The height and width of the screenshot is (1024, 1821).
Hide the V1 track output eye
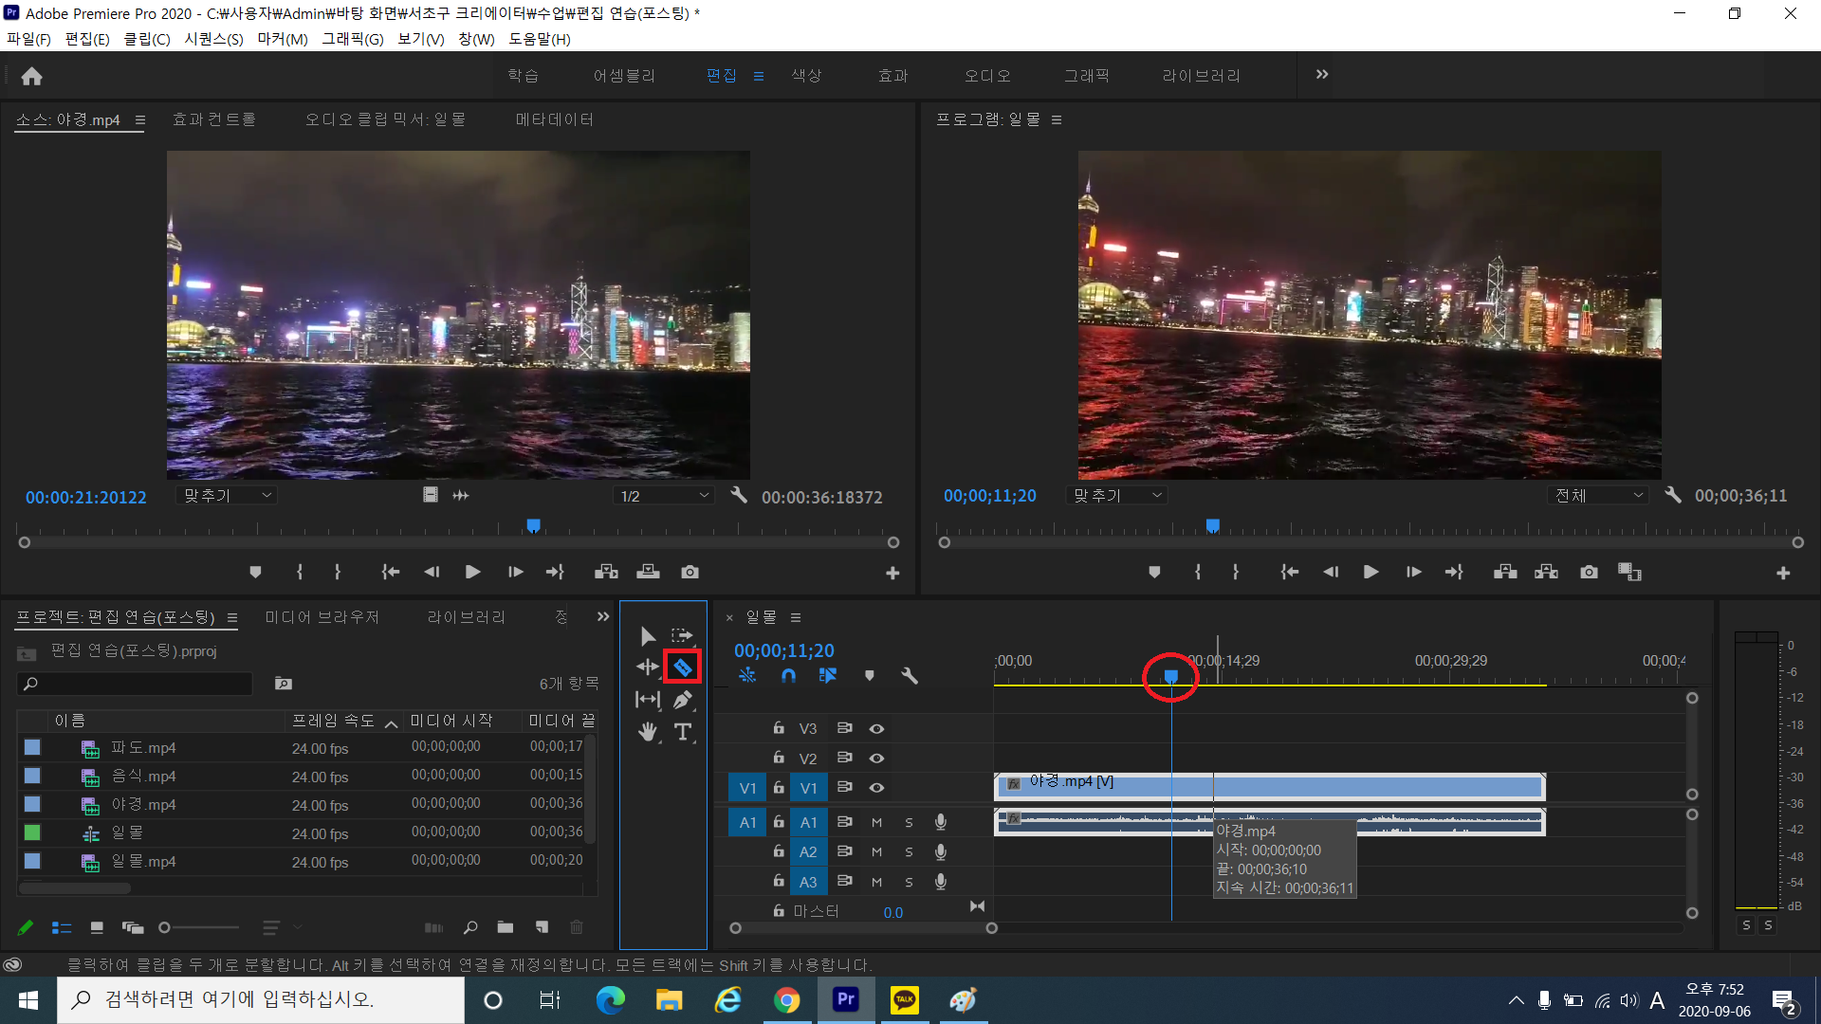pyautogui.click(x=876, y=788)
